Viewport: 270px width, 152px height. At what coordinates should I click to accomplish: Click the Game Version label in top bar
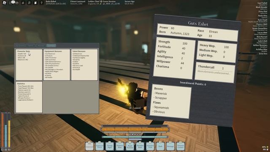click(x=109, y=1)
